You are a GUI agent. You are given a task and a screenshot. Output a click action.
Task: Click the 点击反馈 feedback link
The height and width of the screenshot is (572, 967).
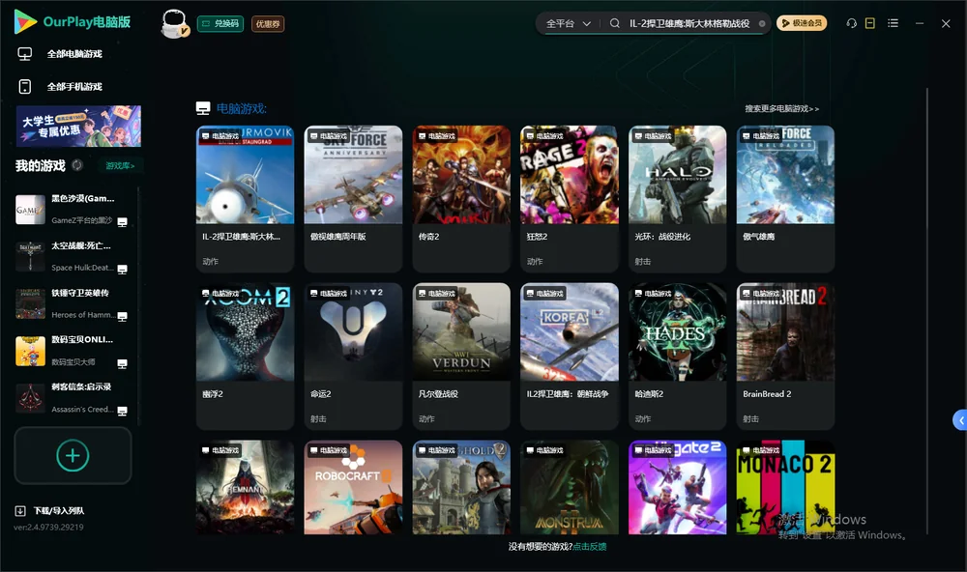(x=590, y=547)
